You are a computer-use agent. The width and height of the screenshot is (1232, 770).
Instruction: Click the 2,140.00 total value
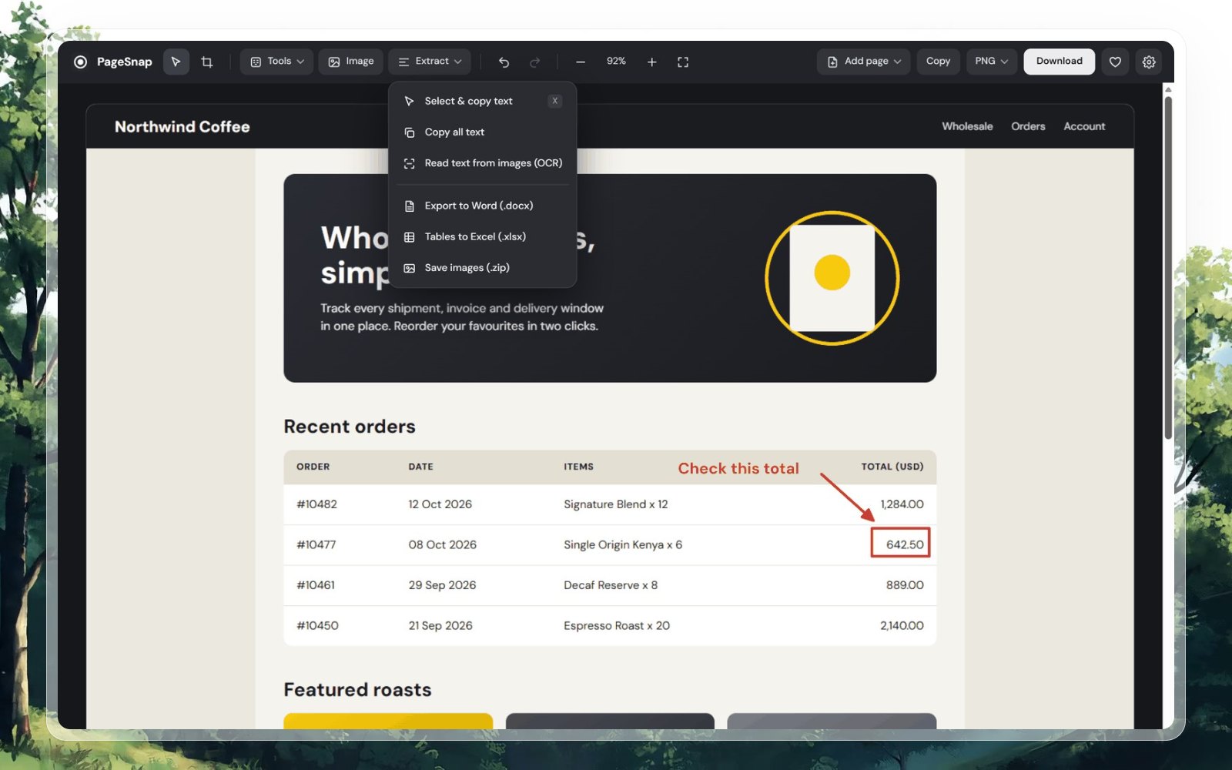click(x=902, y=626)
